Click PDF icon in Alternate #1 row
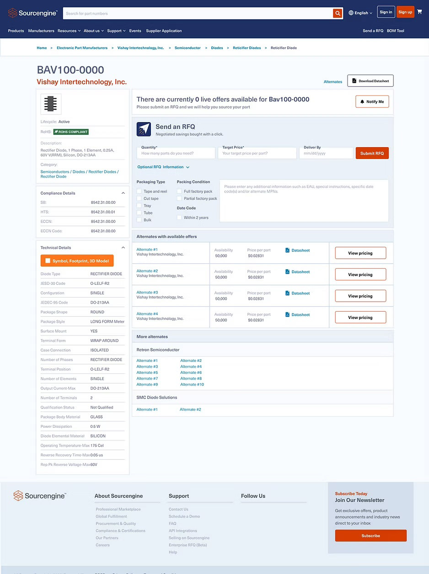 point(288,250)
